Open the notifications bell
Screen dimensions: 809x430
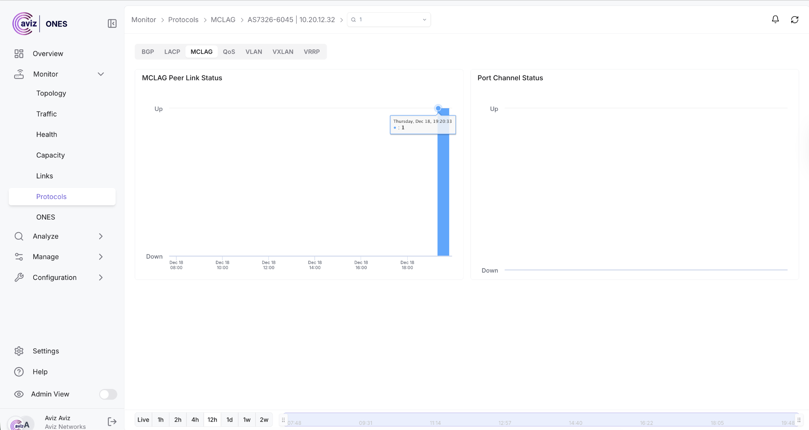click(x=775, y=19)
